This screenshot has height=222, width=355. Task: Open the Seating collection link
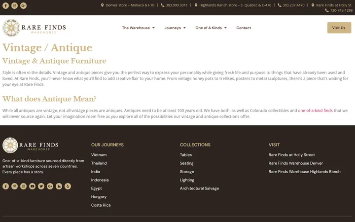186,163
